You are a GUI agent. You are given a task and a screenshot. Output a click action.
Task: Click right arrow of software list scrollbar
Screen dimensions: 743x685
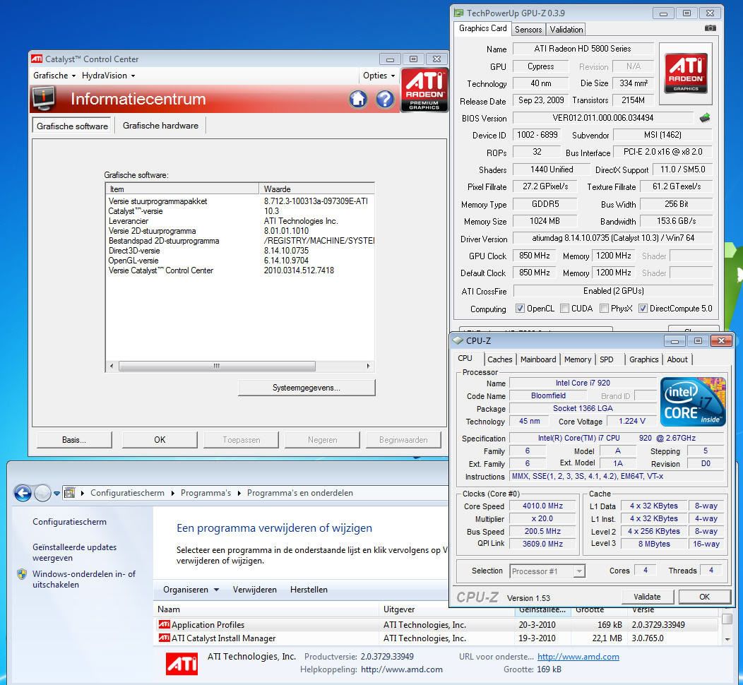pos(368,367)
